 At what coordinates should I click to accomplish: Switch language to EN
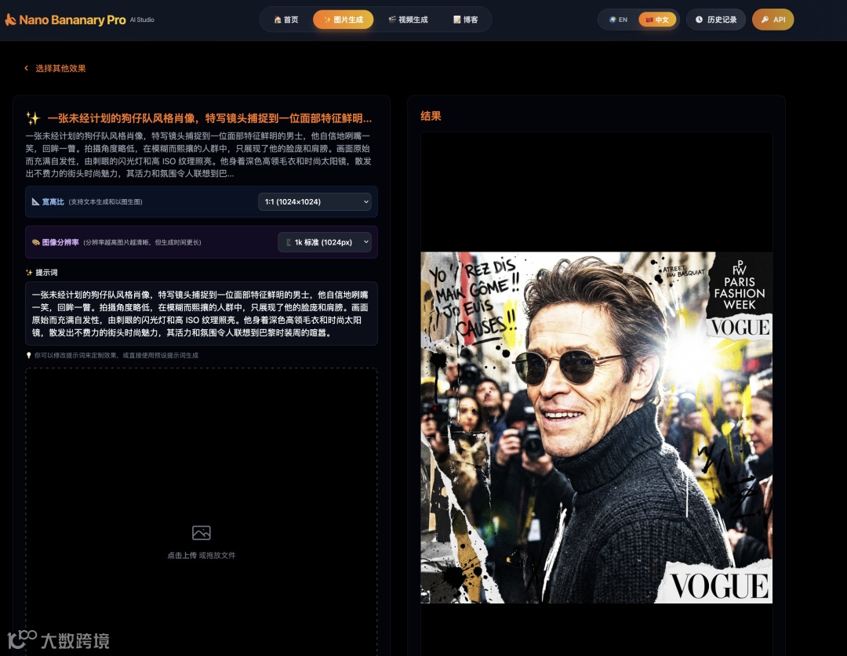coord(619,20)
